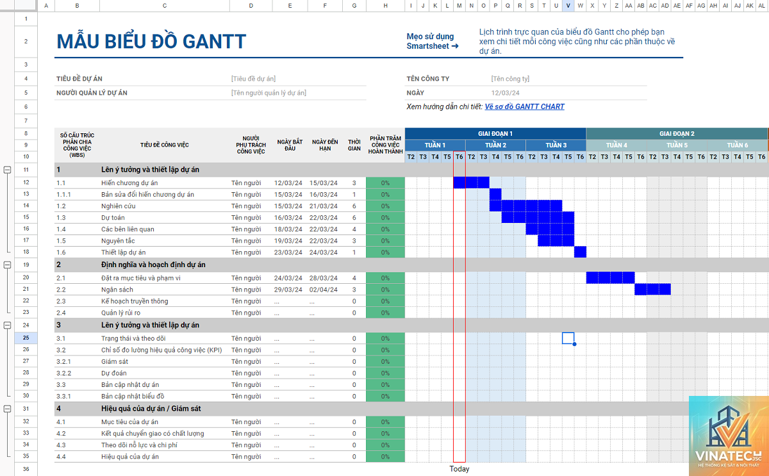Click the [Tên công ty] placeholder cell
The width and height of the screenshot is (769, 476).
pyautogui.click(x=510, y=79)
